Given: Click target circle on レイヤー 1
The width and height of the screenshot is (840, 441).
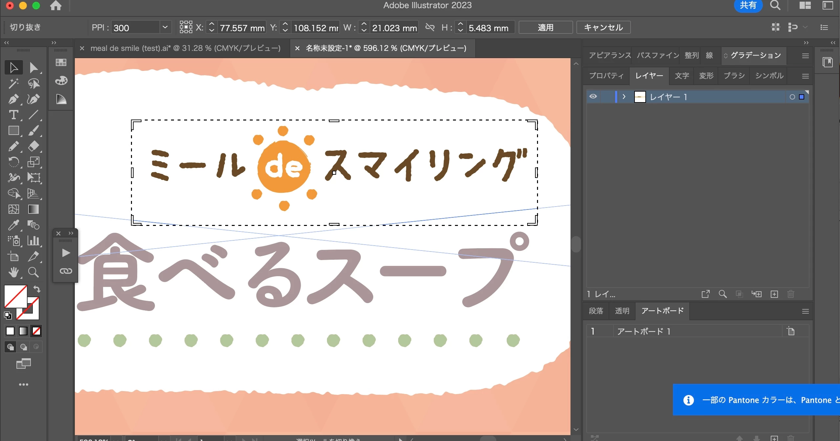Looking at the screenshot, I should (792, 97).
